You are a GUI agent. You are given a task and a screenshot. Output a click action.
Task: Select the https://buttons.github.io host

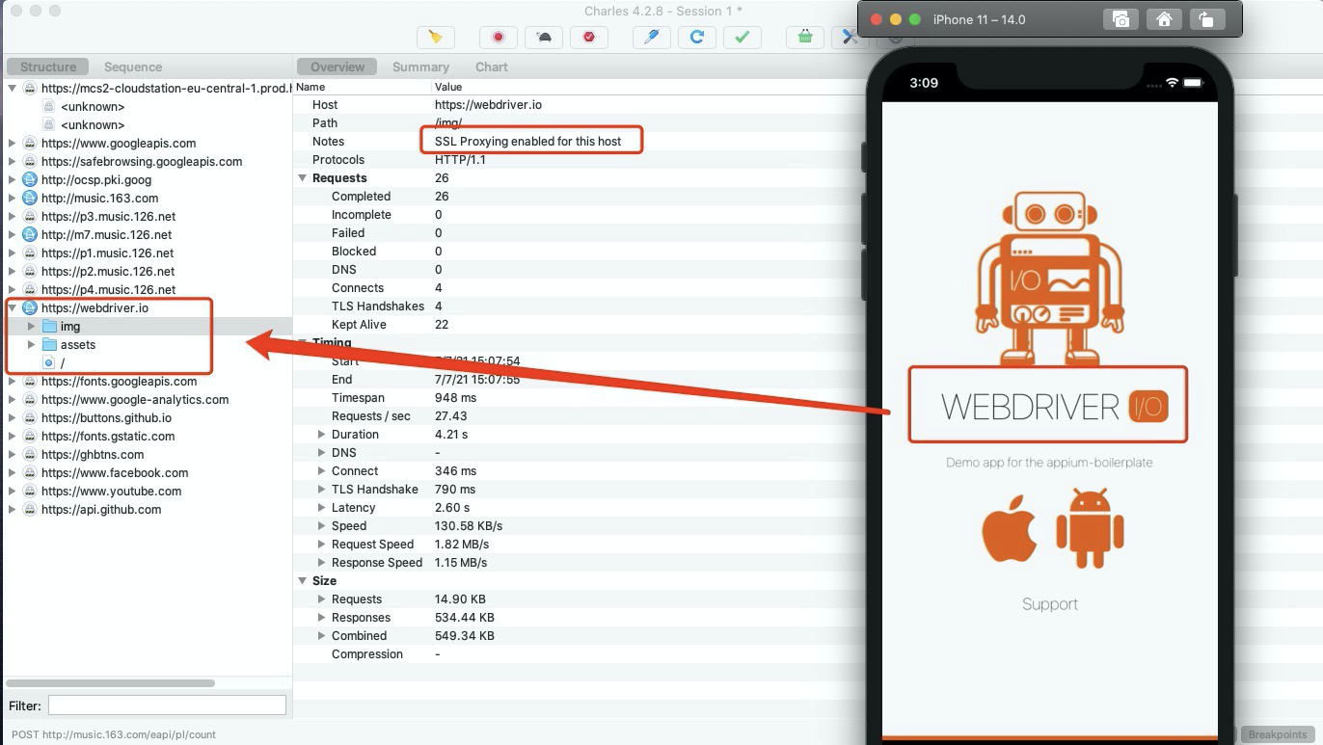pyautogui.click(x=106, y=418)
